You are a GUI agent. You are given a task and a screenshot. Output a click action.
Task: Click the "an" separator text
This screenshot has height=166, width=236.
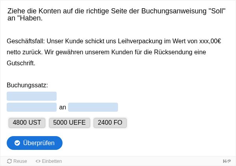coord(63,107)
